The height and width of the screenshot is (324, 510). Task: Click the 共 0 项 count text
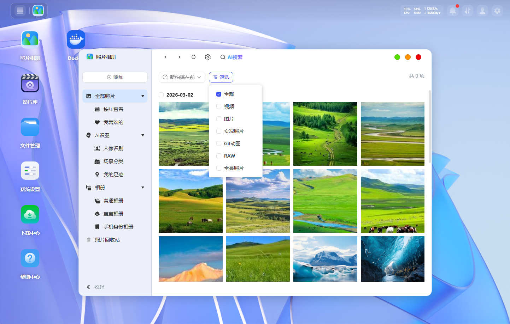coord(417,76)
